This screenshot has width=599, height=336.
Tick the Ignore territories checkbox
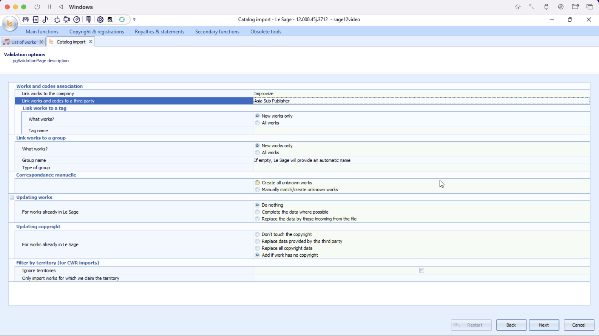(x=422, y=271)
